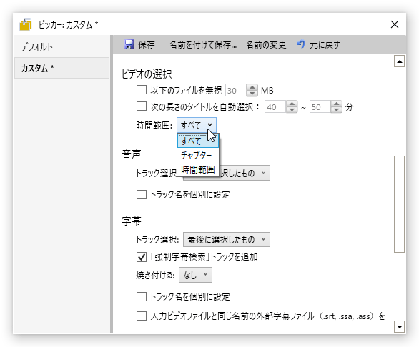419x347 pixels.
Task: Click the scrollbar down arrow
Action: (399, 327)
